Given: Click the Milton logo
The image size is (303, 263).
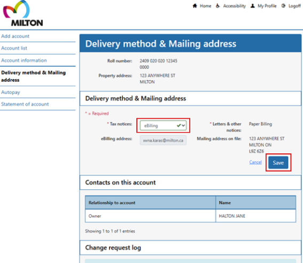Looking at the screenshot, I should pyautogui.click(x=23, y=13).
